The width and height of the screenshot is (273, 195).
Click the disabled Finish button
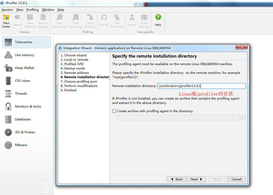[217, 179]
